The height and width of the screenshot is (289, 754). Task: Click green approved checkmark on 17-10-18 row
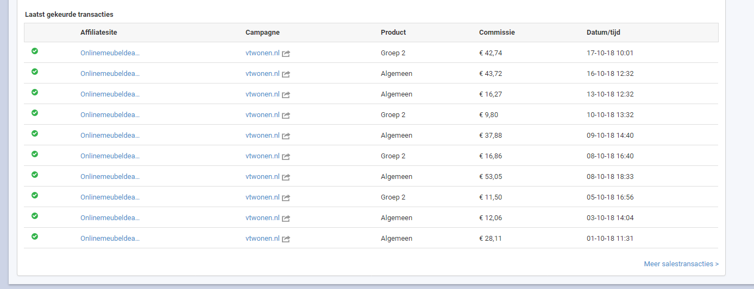(35, 51)
